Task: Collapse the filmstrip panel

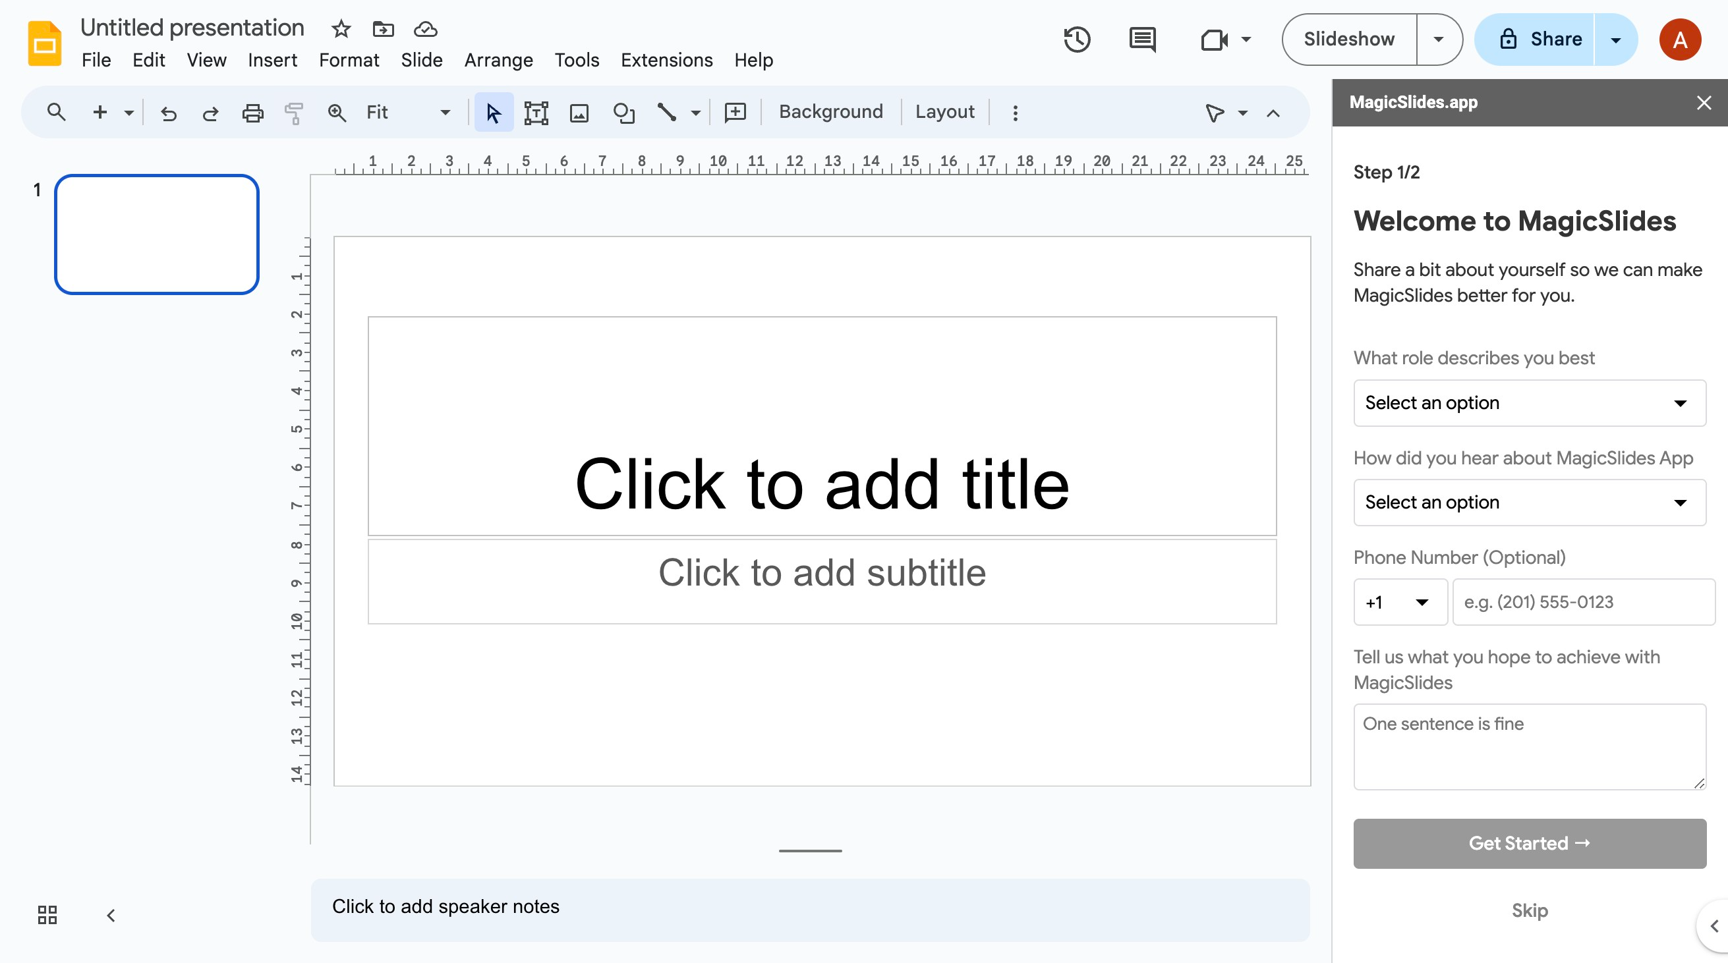Action: click(x=111, y=915)
